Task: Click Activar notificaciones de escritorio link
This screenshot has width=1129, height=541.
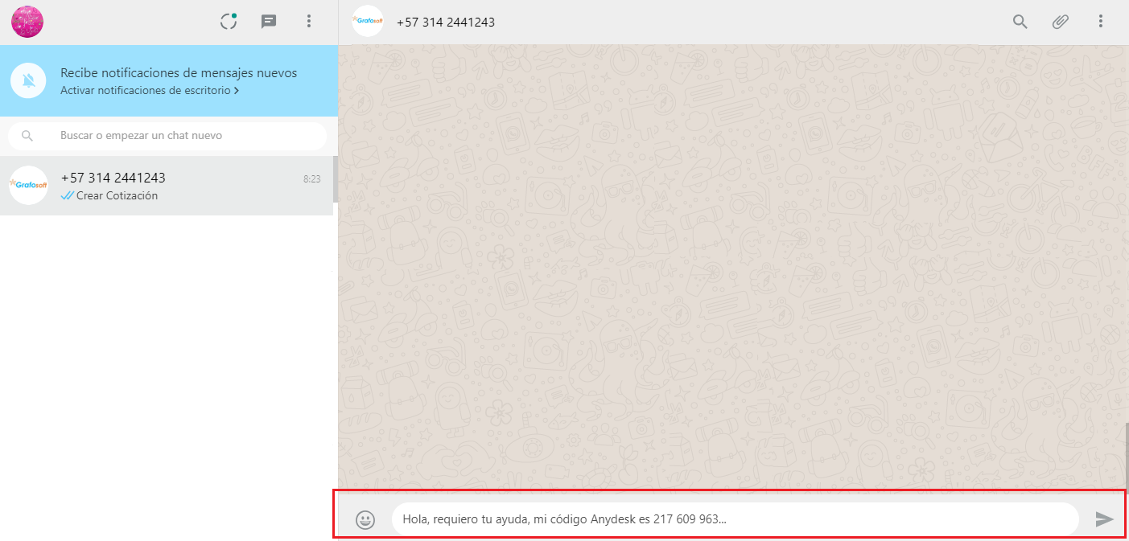Action: click(145, 91)
